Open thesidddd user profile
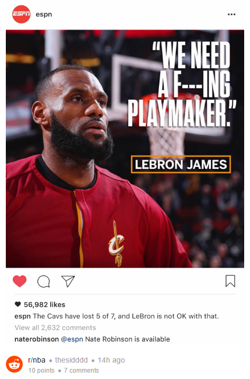 (72, 360)
